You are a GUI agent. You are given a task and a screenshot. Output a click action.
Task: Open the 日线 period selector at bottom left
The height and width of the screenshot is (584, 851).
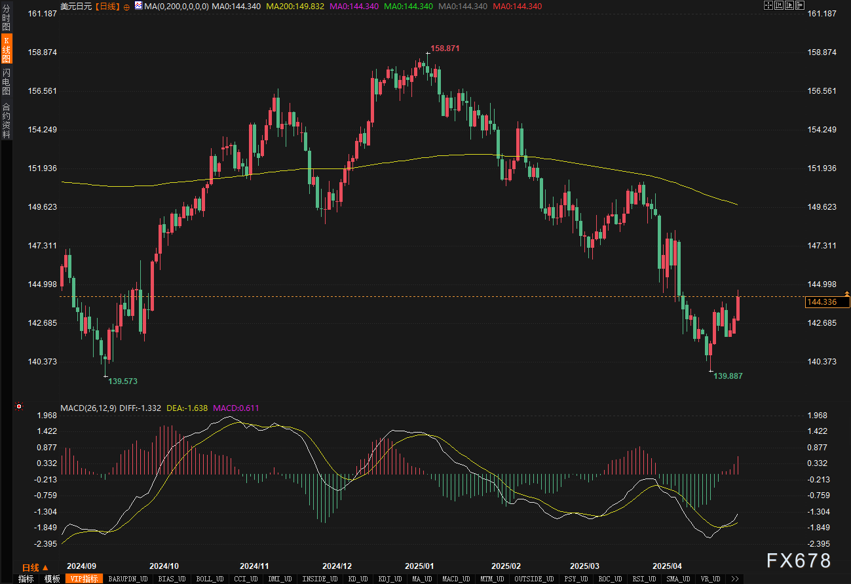[35, 568]
